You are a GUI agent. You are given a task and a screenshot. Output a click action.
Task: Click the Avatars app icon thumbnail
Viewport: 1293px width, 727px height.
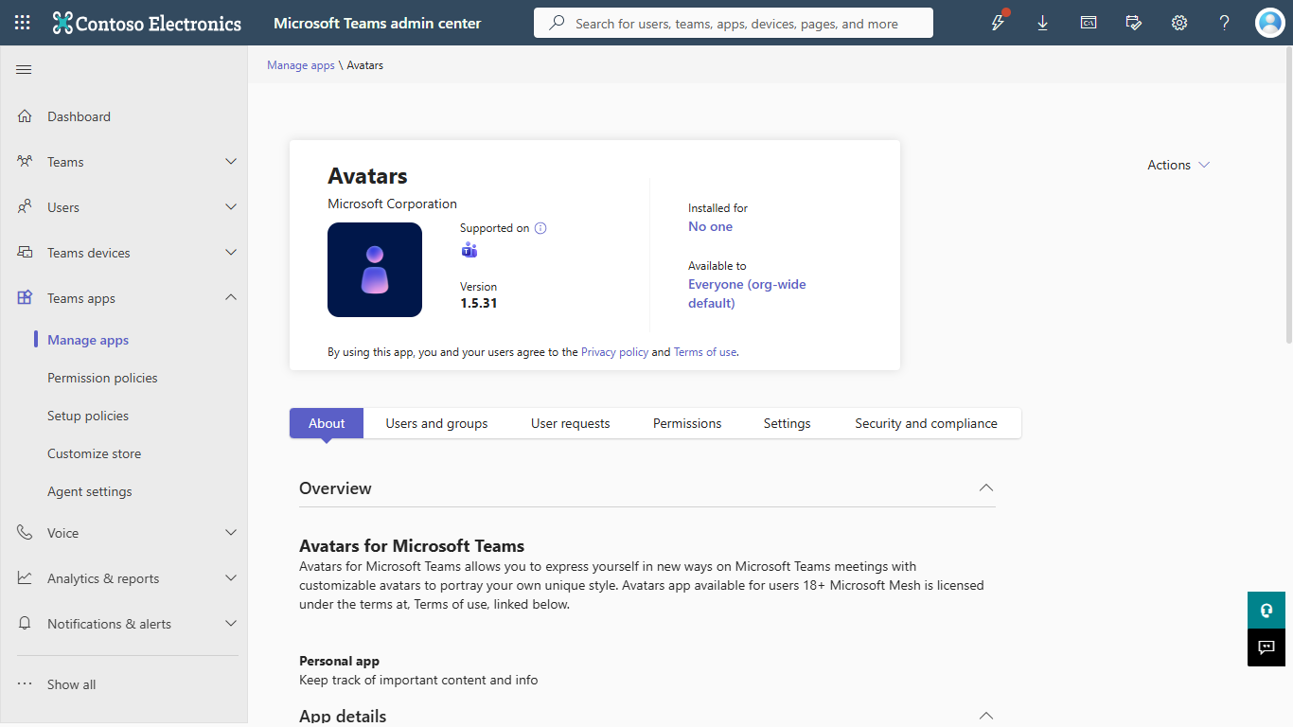pyautogui.click(x=375, y=270)
